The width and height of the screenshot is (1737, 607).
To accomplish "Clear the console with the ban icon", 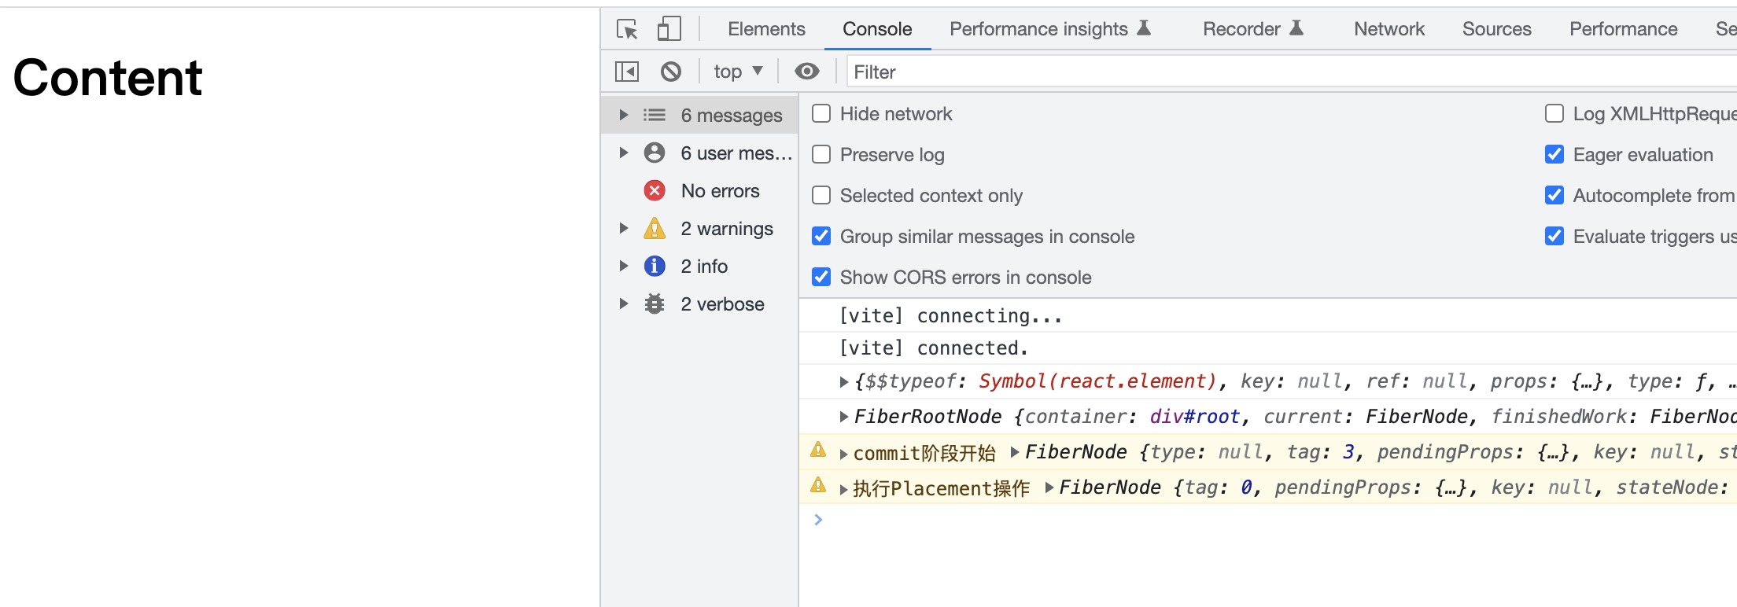I will [671, 72].
